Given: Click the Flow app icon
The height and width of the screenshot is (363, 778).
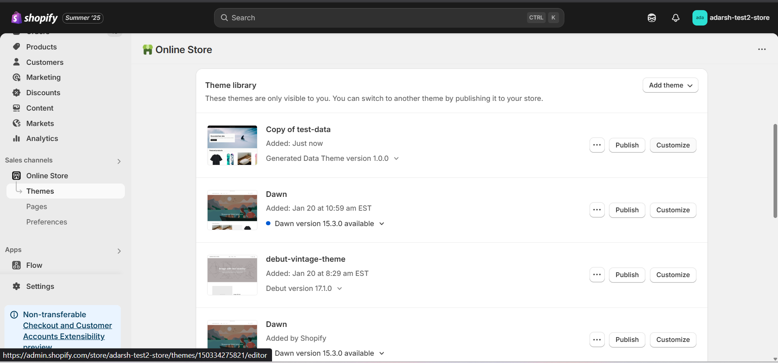Looking at the screenshot, I should pos(16,265).
